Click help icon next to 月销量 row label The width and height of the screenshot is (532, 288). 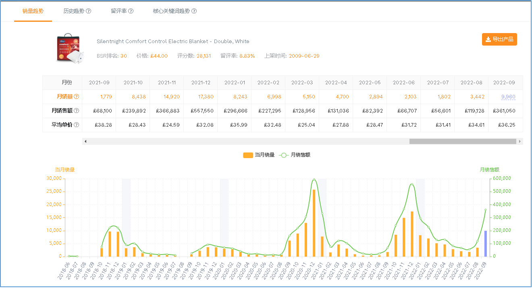coord(76,97)
